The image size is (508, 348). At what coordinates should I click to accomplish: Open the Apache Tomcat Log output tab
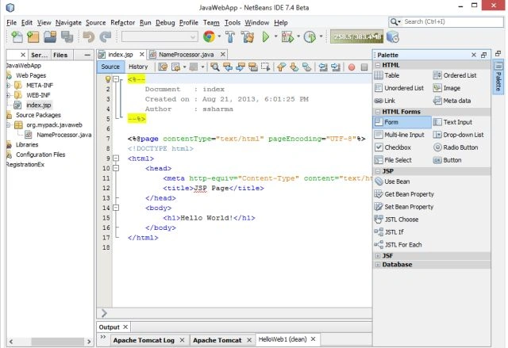pyautogui.click(x=144, y=340)
